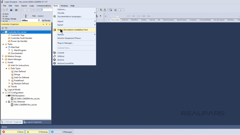The image size is (240, 135).
Task: Open the File menu
Action: pyautogui.click(x=4, y=6)
